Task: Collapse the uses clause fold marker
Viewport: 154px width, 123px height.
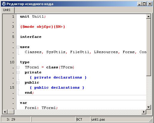Action: pyautogui.click(x=18, y=47)
